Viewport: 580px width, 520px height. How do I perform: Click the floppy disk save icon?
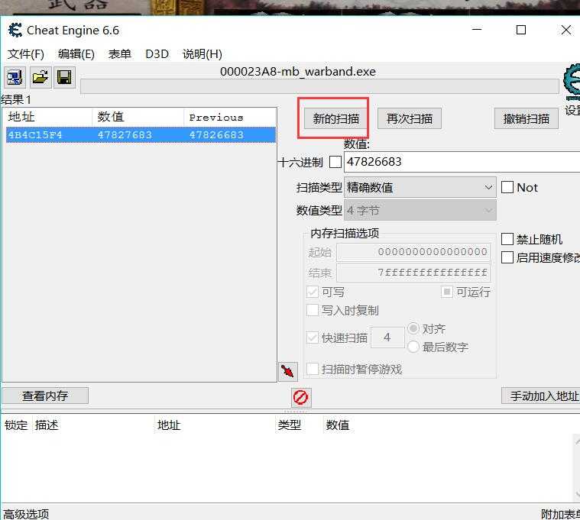click(x=64, y=78)
